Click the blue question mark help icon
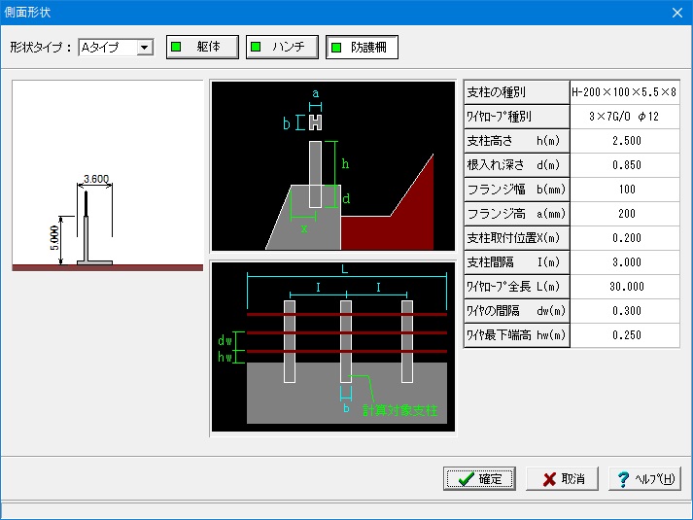The width and height of the screenshot is (693, 520). coord(624,479)
